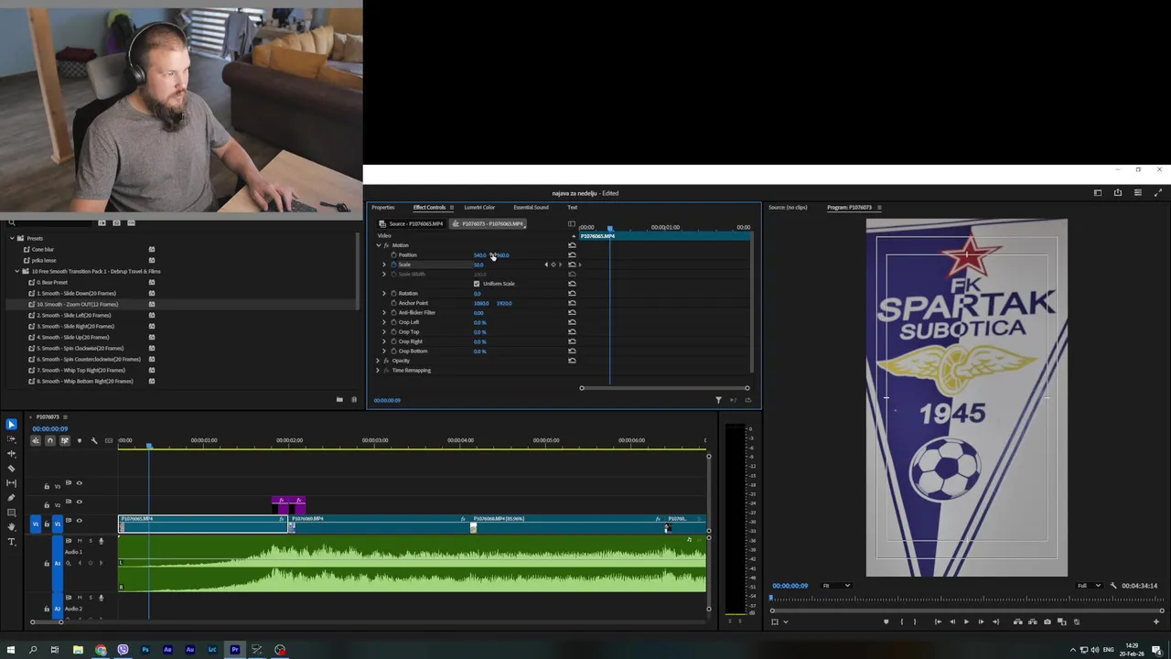Toggle animation stopwatch for Scale
1171x659 pixels.
pos(393,265)
